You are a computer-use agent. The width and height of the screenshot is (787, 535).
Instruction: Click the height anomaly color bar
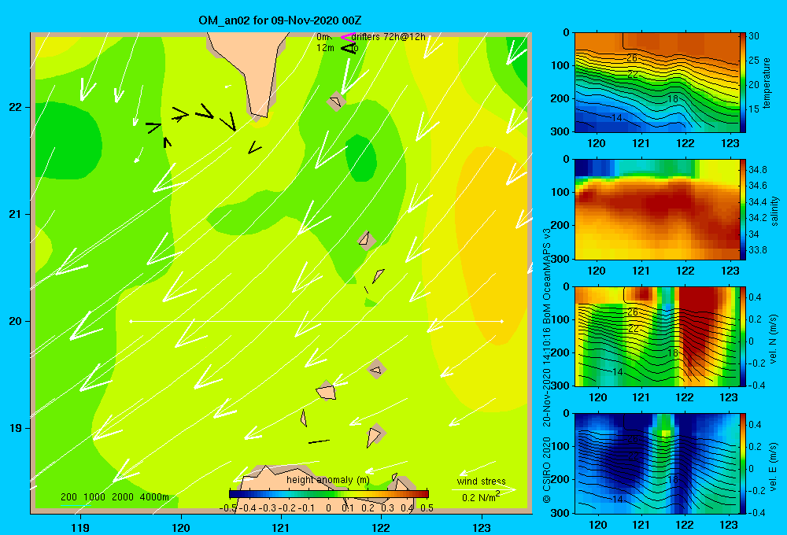tap(329, 494)
